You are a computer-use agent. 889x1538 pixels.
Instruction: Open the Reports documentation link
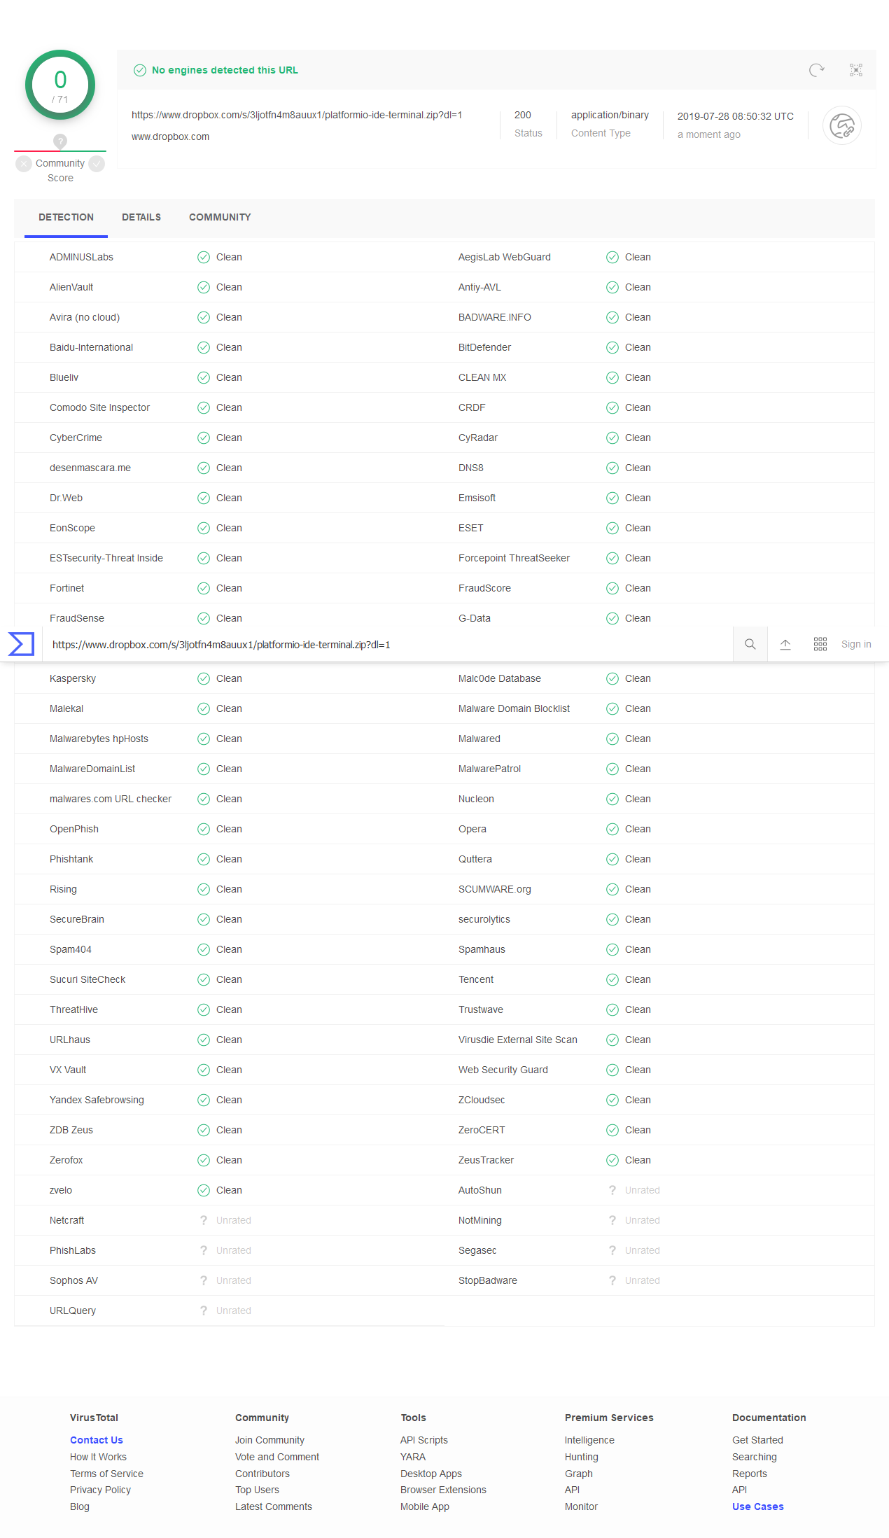pos(750,1474)
